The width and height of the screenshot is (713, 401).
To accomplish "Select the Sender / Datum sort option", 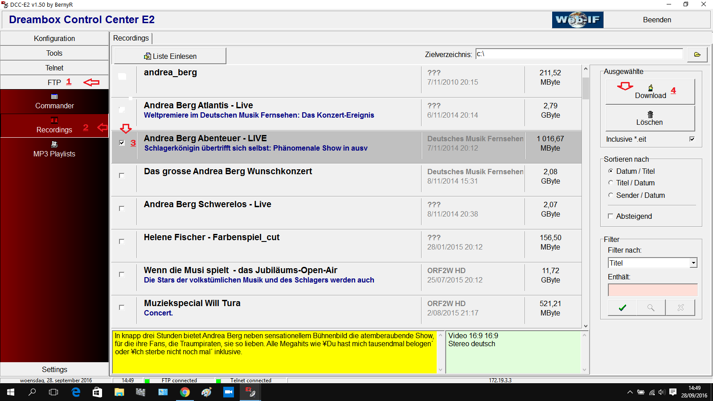I will point(611,195).
